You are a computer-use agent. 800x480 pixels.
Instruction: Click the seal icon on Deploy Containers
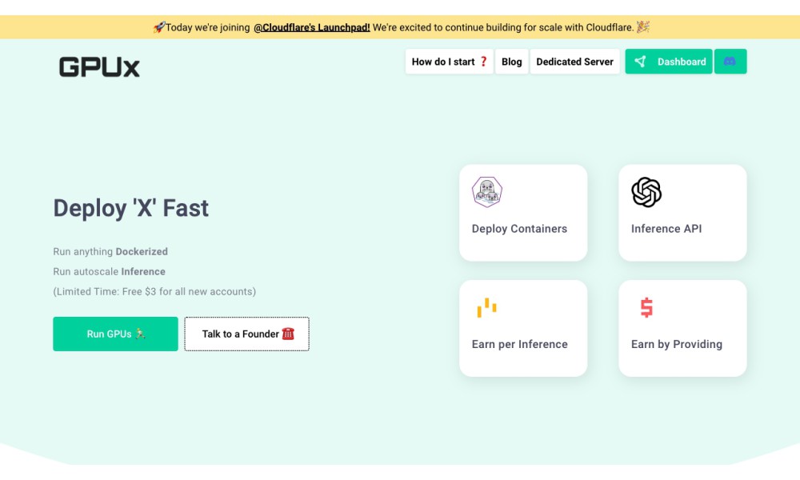pyautogui.click(x=487, y=192)
